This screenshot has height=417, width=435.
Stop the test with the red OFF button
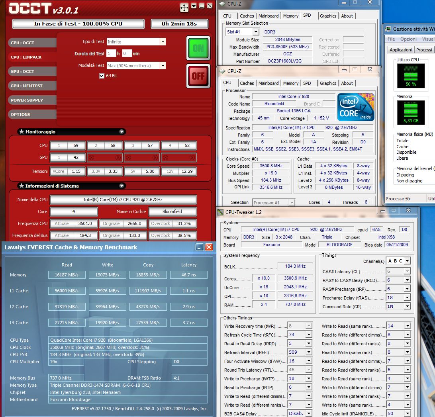198,76
